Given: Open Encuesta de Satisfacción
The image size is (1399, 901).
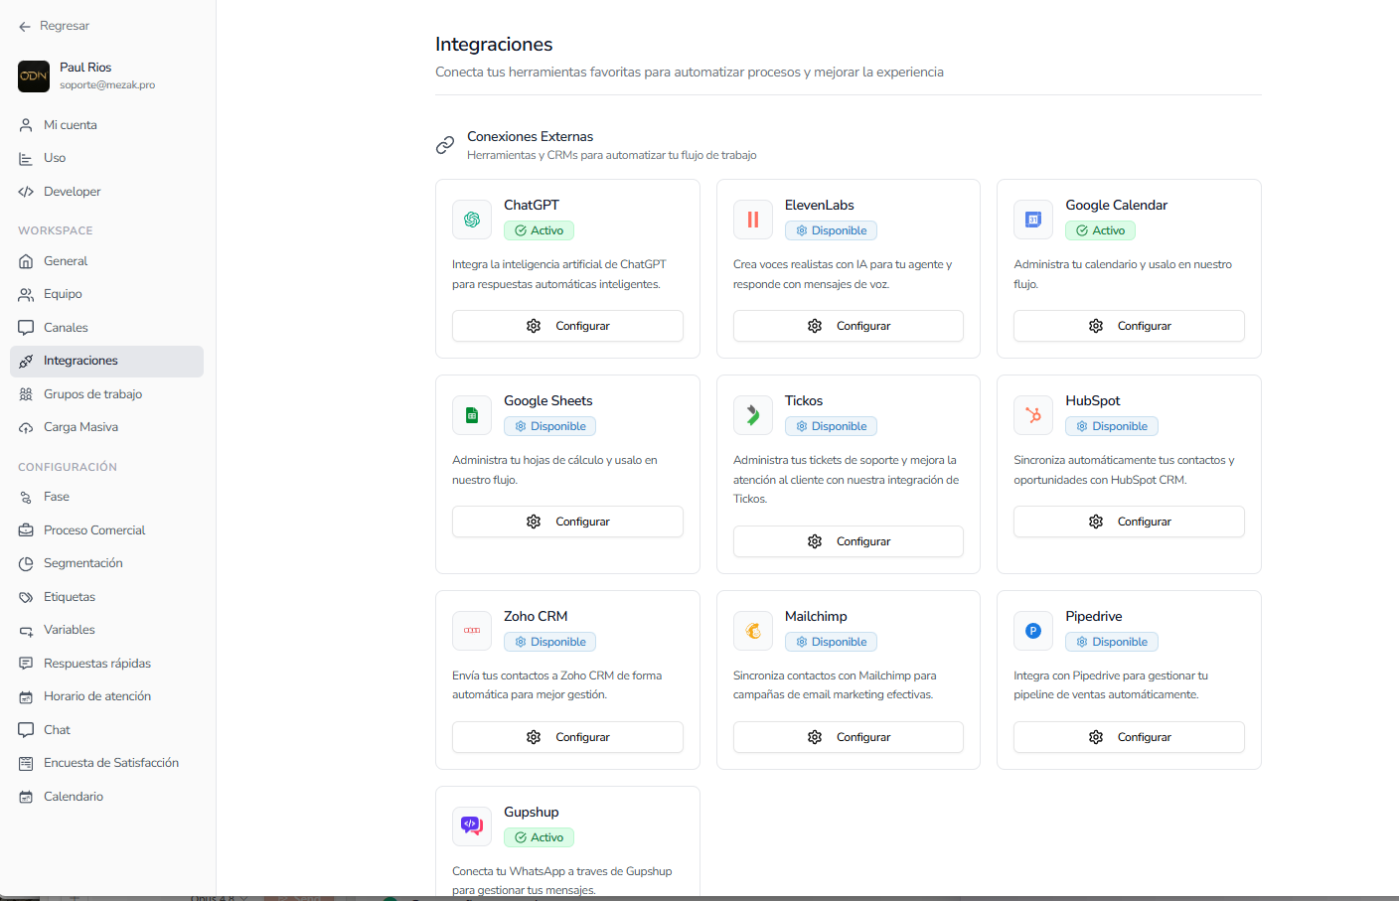Looking at the screenshot, I should (x=107, y=763).
